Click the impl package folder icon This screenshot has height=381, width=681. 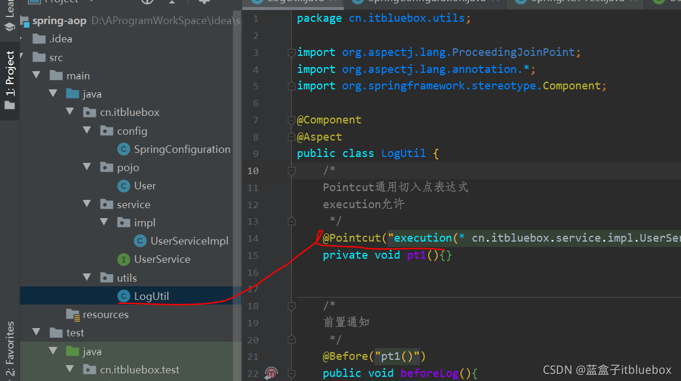point(123,222)
